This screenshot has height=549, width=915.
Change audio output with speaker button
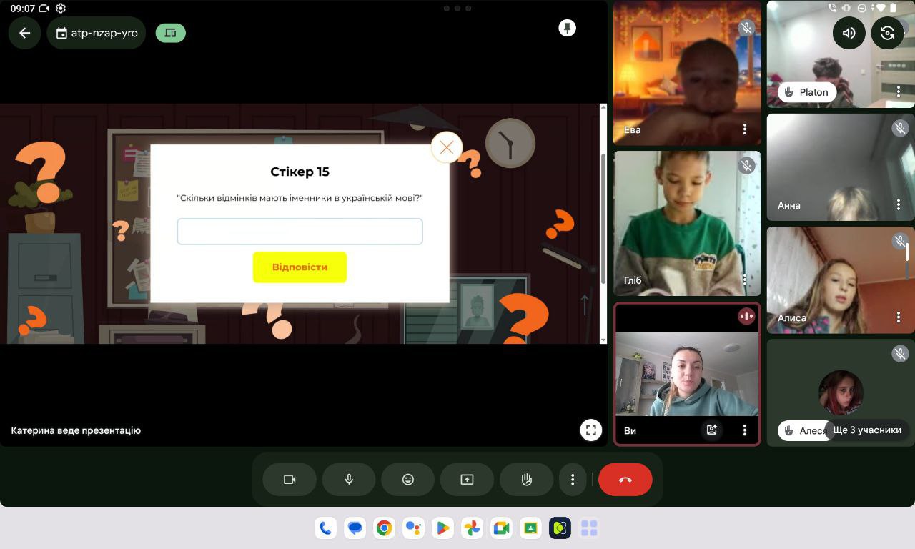tap(849, 33)
